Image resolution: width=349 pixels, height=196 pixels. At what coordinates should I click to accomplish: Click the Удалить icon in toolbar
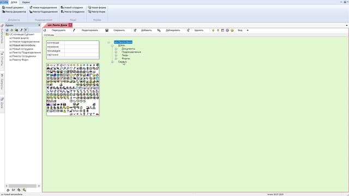pyautogui.click(x=188, y=30)
